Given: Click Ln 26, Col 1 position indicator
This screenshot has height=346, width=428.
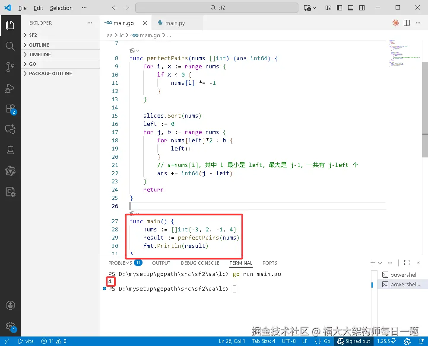Looking at the screenshot, I should pos(232,341).
